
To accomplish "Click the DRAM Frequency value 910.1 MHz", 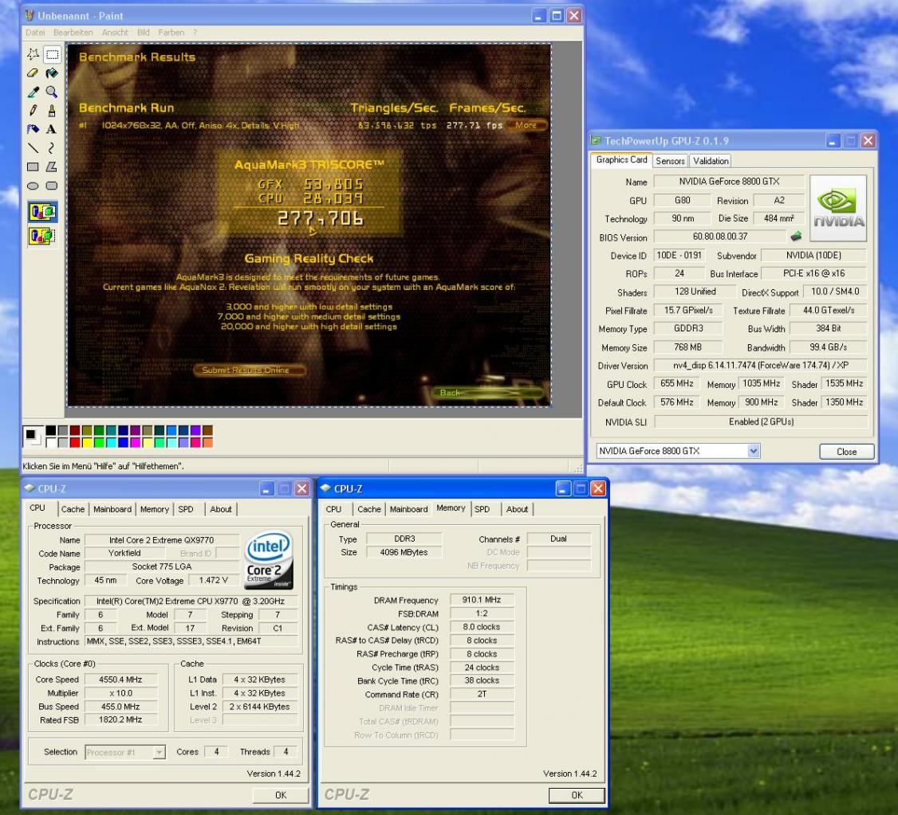I will (x=481, y=600).
